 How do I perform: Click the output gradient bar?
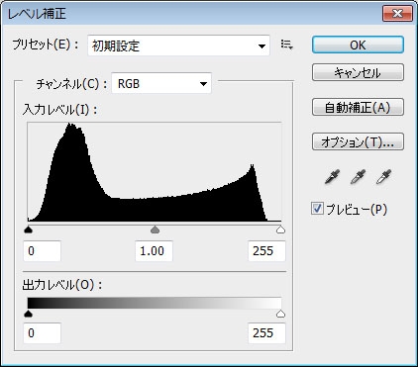[155, 303]
